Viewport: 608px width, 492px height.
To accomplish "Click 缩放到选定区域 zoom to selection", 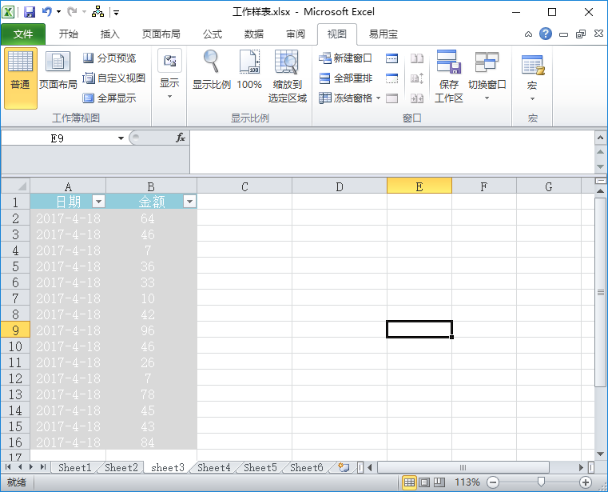I will tap(288, 77).
